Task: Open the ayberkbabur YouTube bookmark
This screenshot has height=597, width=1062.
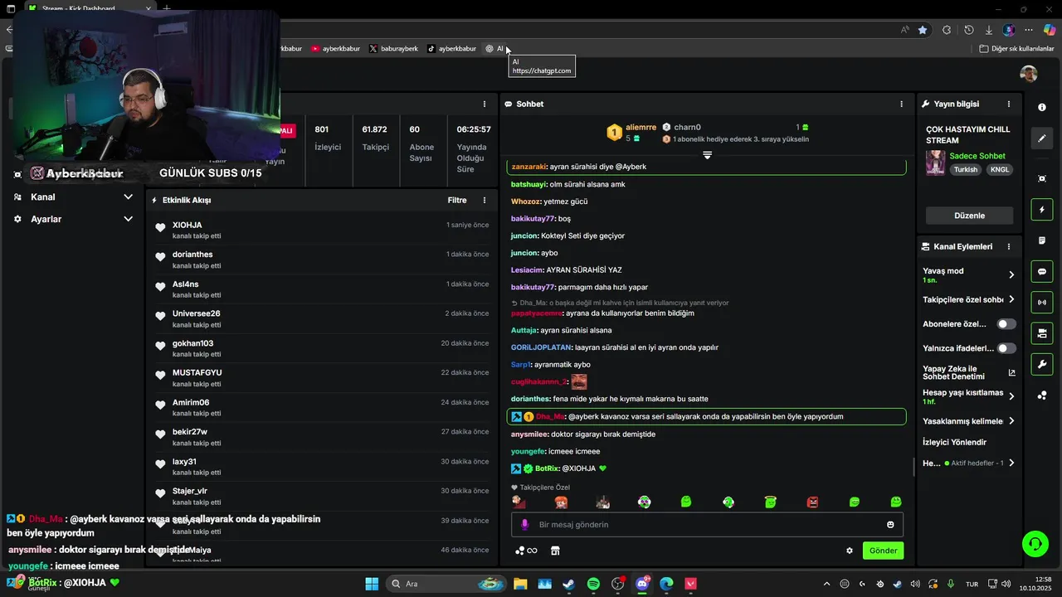Action: click(335, 49)
